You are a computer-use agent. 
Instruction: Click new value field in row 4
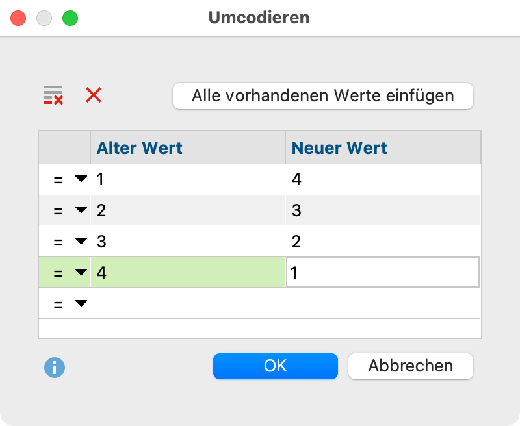382,273
